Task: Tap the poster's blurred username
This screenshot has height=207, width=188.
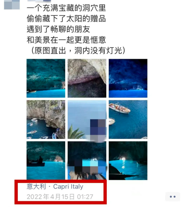Action: point(39,1)
